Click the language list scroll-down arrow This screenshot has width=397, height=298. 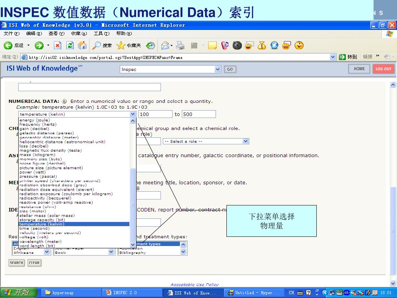point(47,251)
